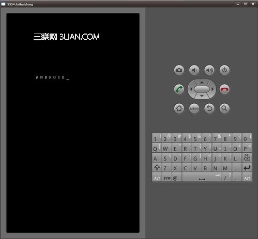Click the D key
The height and width of the screenshot is (239, 258).
[x=177, y=157]
